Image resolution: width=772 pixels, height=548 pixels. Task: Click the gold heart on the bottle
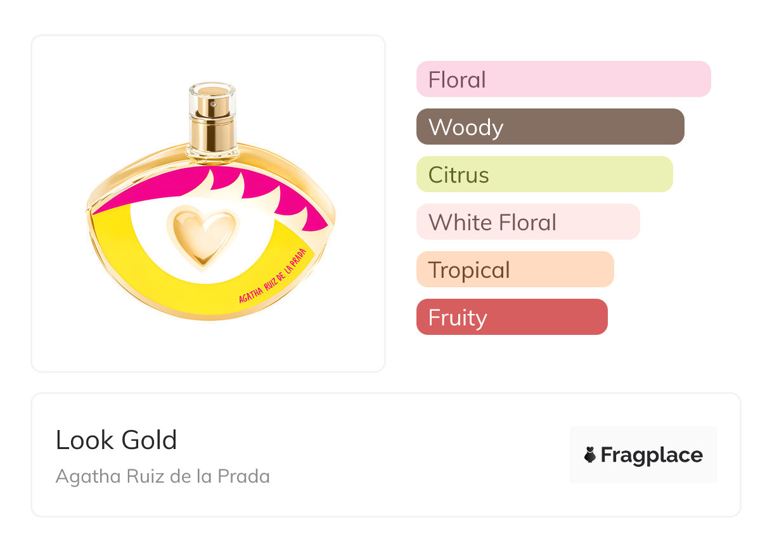pos(202,237)
